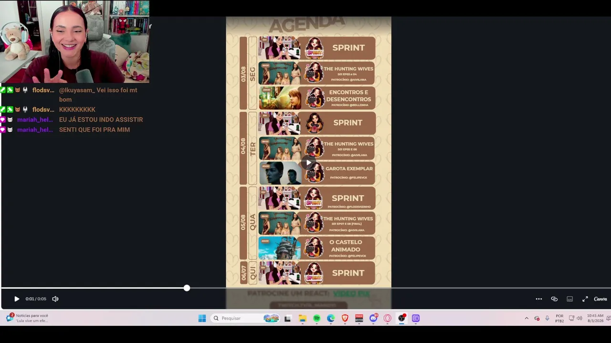Open the network icon in the system tray

tap(571, 318)
